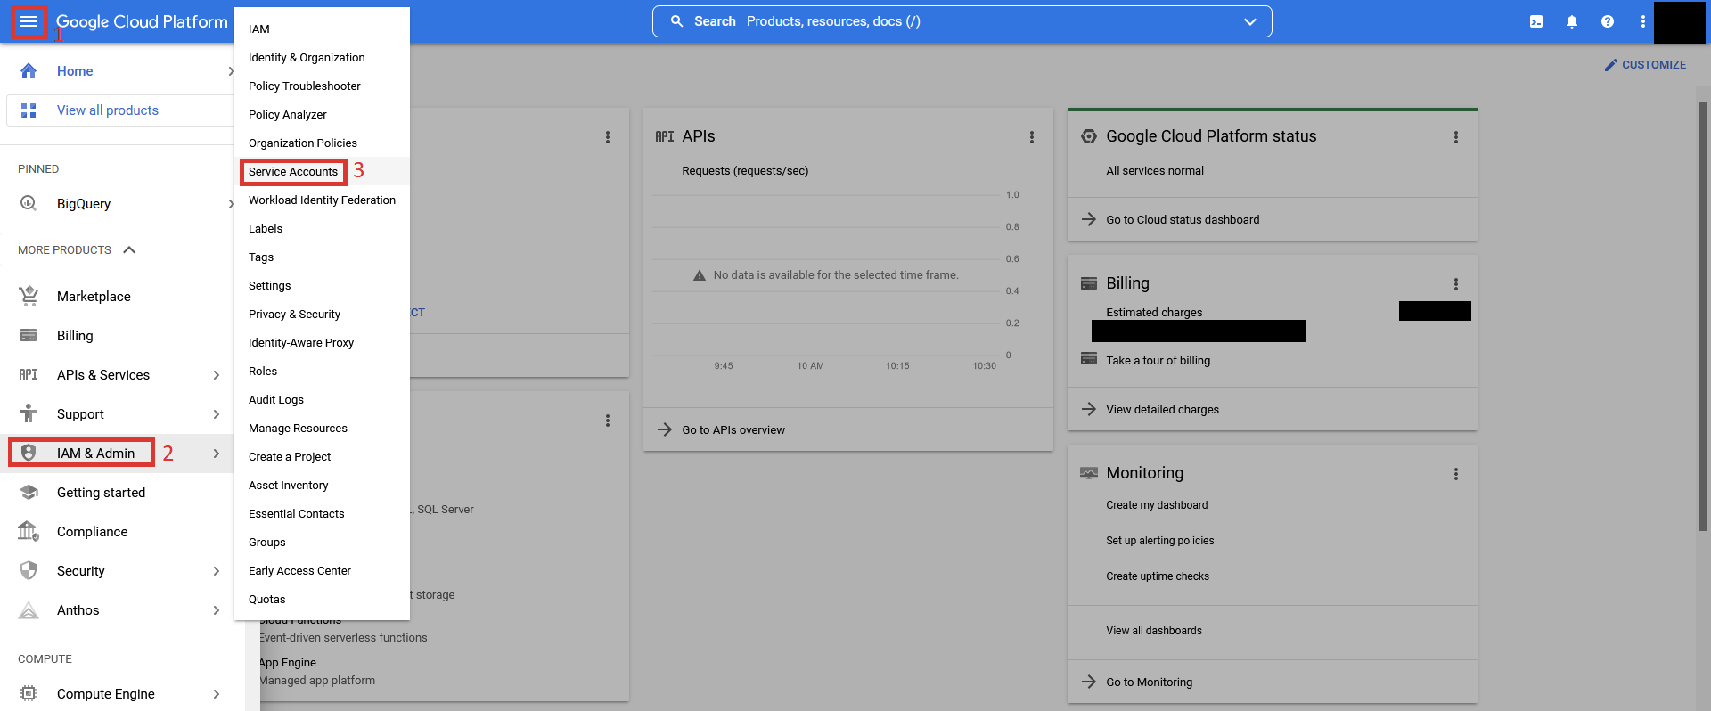Click the Compute Engine chip icon
This screenshot has height=711, width=1711.
(x=29, y=693)
